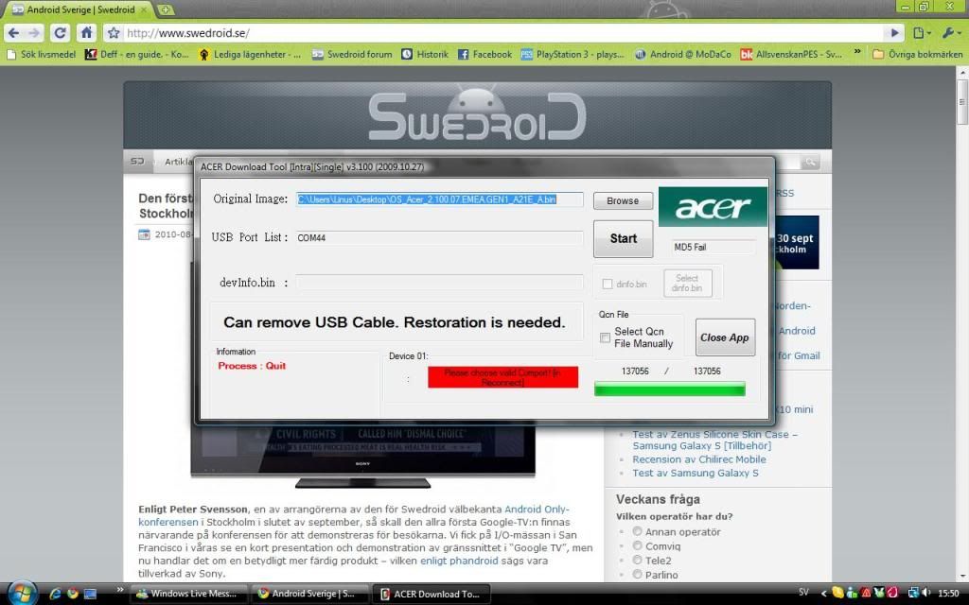The width and height of the screenshot is (969, 605).
Task: Select the Comviq poll option
Action: point(637,545)
